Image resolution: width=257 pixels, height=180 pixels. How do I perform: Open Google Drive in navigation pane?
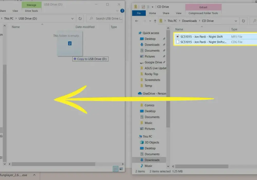tap(153, 62)
